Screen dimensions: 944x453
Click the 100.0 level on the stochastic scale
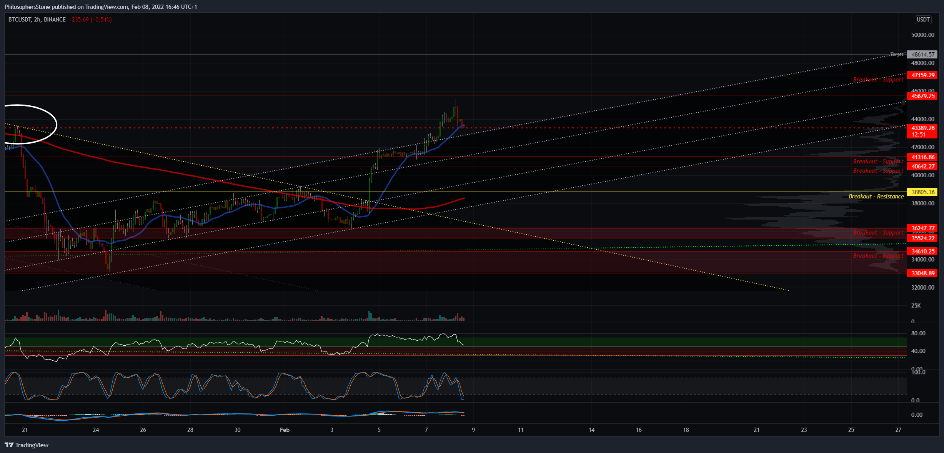coord(918,372)
